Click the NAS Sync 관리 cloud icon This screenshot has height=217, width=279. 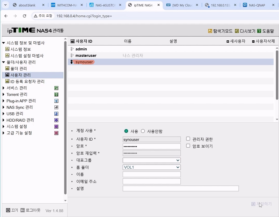point(56,107)
